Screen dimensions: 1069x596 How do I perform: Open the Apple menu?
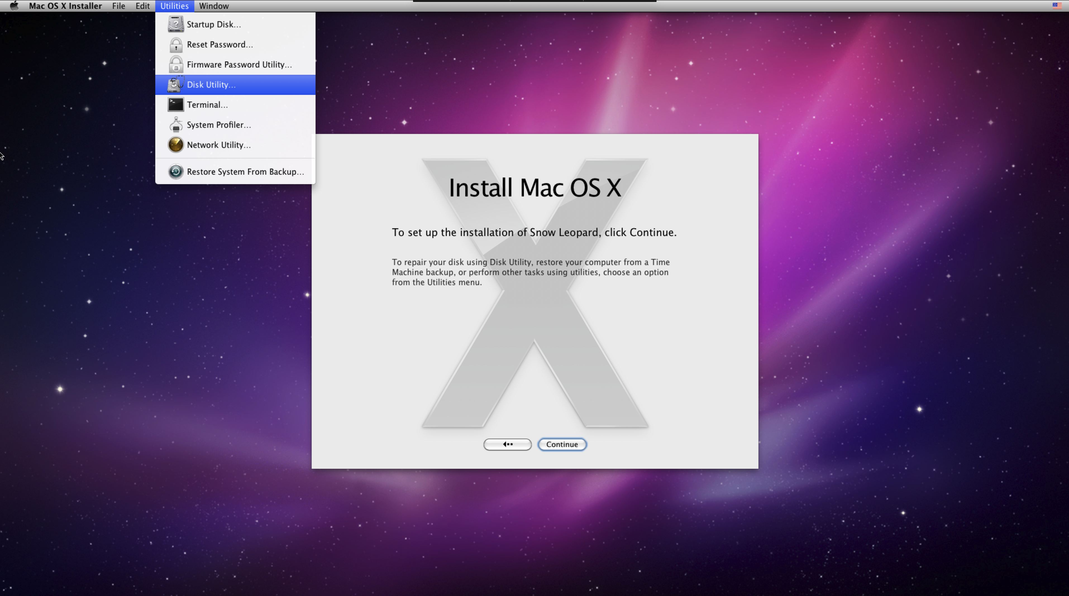pos(14,6)
